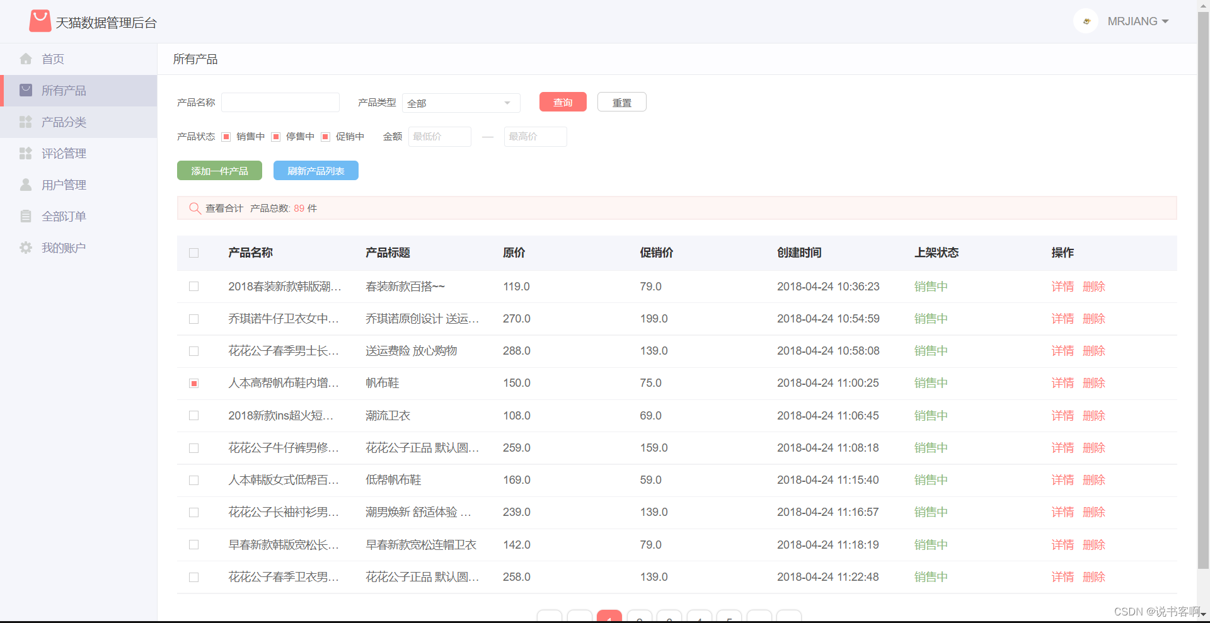Open 所有产品 in the sidebar
This screenshot has height=623, width=1210.
(78, 91)
